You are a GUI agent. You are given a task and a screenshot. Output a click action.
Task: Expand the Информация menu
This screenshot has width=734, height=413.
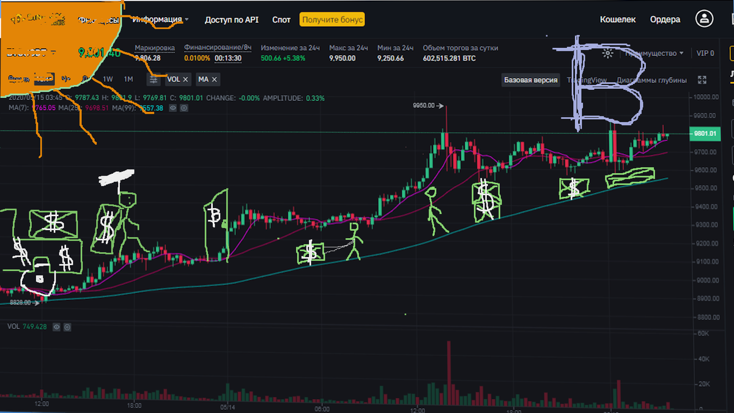[x=160, y=20]
